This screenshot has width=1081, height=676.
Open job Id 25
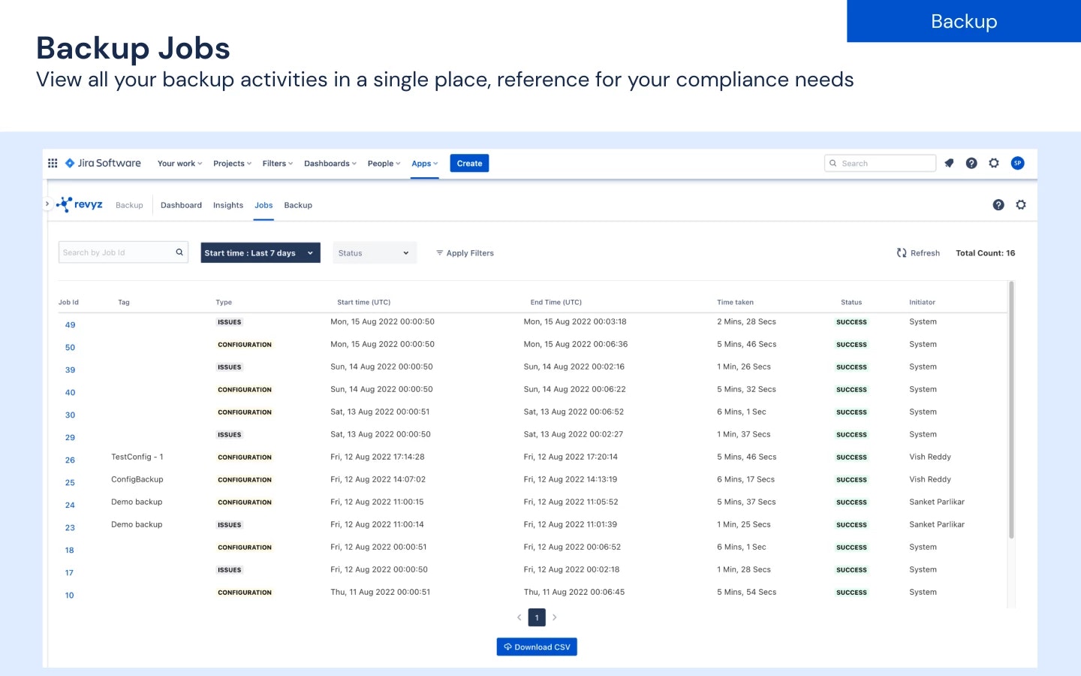click(x=70, y=483)
